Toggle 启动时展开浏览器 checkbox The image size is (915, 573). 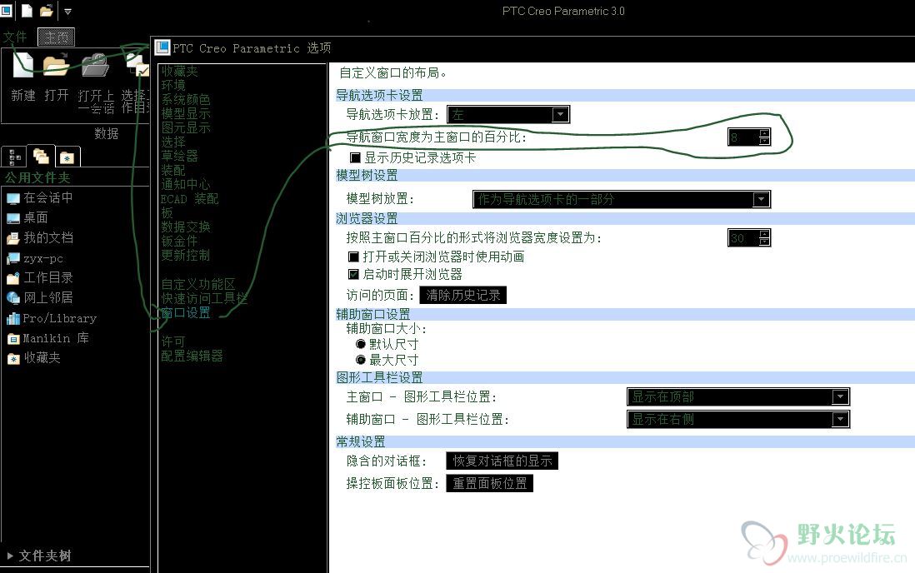click(353, 274)
